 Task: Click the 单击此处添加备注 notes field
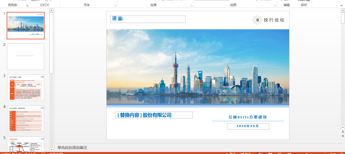pyautogui.click(x=72, y=148)
